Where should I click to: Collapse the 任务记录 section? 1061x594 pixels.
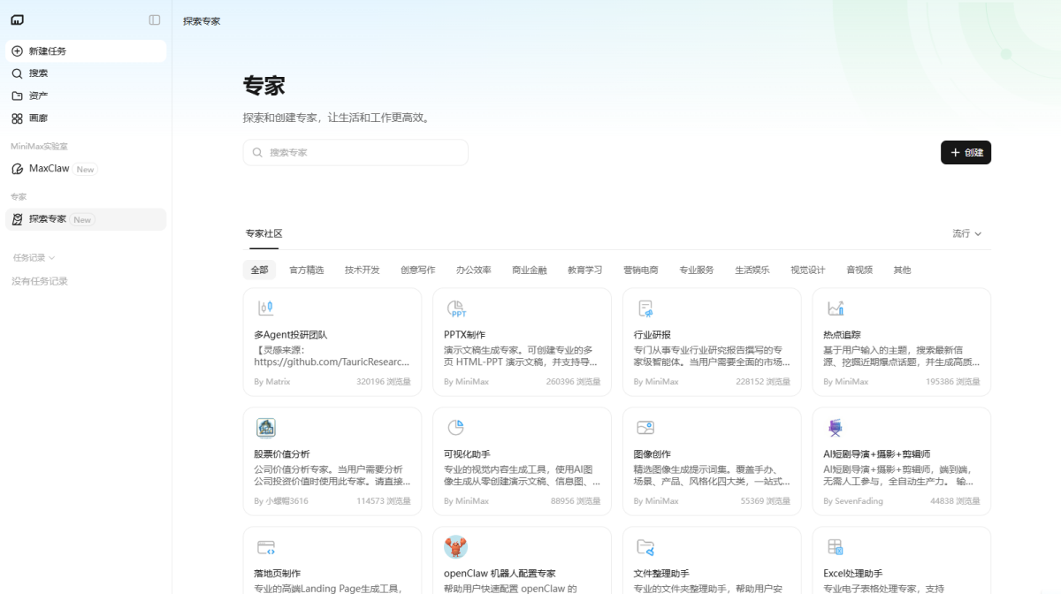(x=34, y=258)
